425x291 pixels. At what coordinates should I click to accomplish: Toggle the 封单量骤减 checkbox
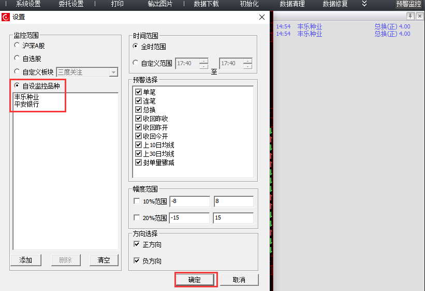point(139,163)
